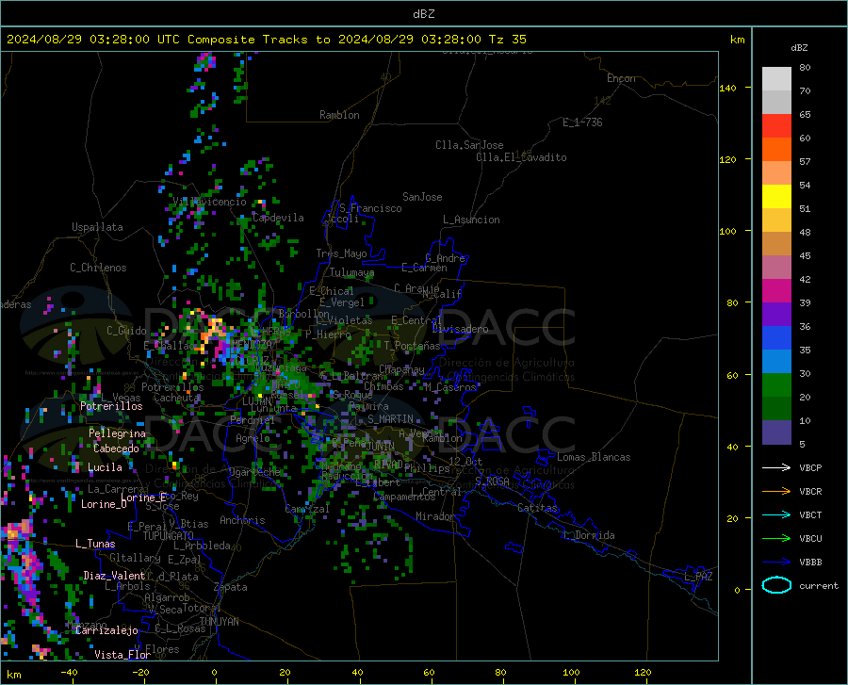Click the white VBCP arrow legend icon
This screenshot has height=685, width=848.
point(776,467)
